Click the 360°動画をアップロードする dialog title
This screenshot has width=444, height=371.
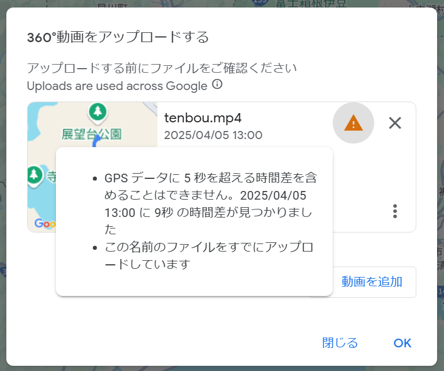pos(118,37)
